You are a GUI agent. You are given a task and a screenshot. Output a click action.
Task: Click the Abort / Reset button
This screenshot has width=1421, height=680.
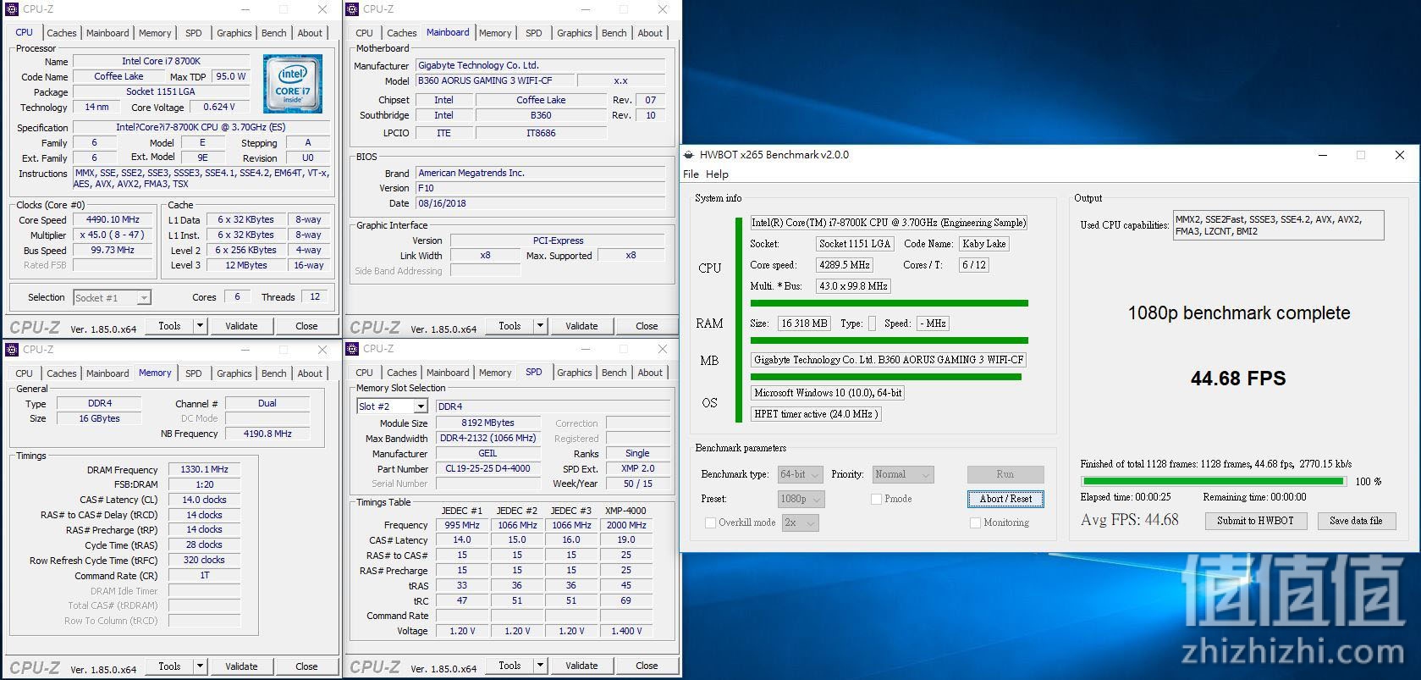click(x=1005, y=499)
